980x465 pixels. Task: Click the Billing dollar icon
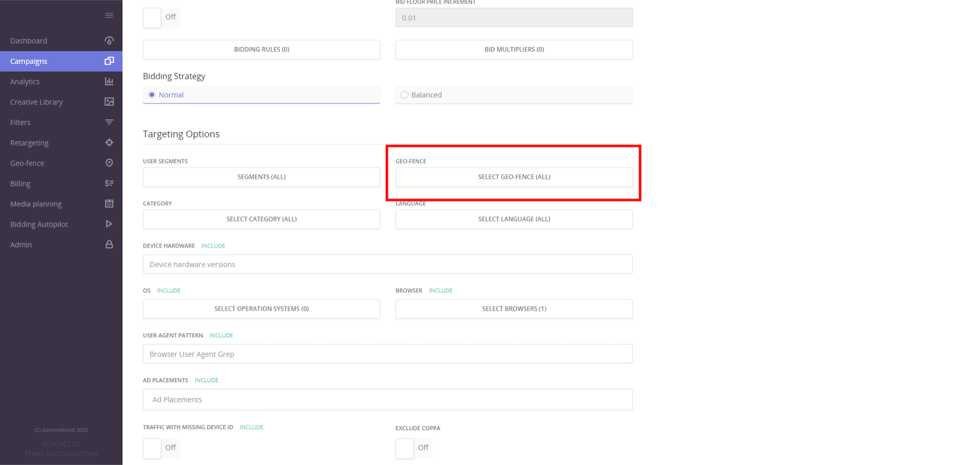tap(109, 183)
